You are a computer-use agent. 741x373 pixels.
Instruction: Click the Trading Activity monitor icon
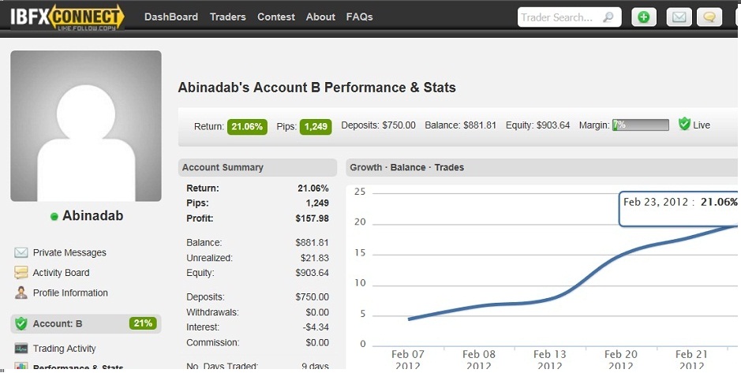[21, 349]
